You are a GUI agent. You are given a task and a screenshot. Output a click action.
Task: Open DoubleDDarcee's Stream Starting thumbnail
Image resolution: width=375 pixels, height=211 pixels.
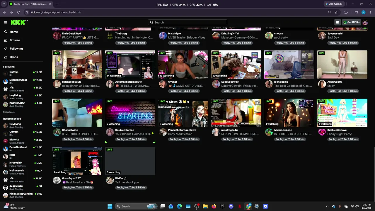click(130, 113)
